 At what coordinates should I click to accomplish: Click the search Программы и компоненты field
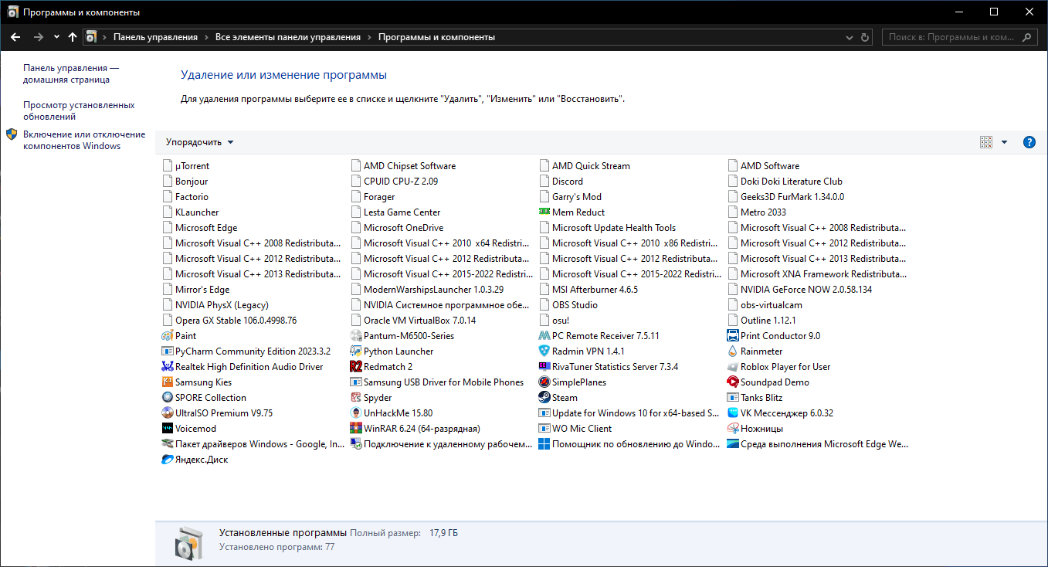tap(960, 37)
